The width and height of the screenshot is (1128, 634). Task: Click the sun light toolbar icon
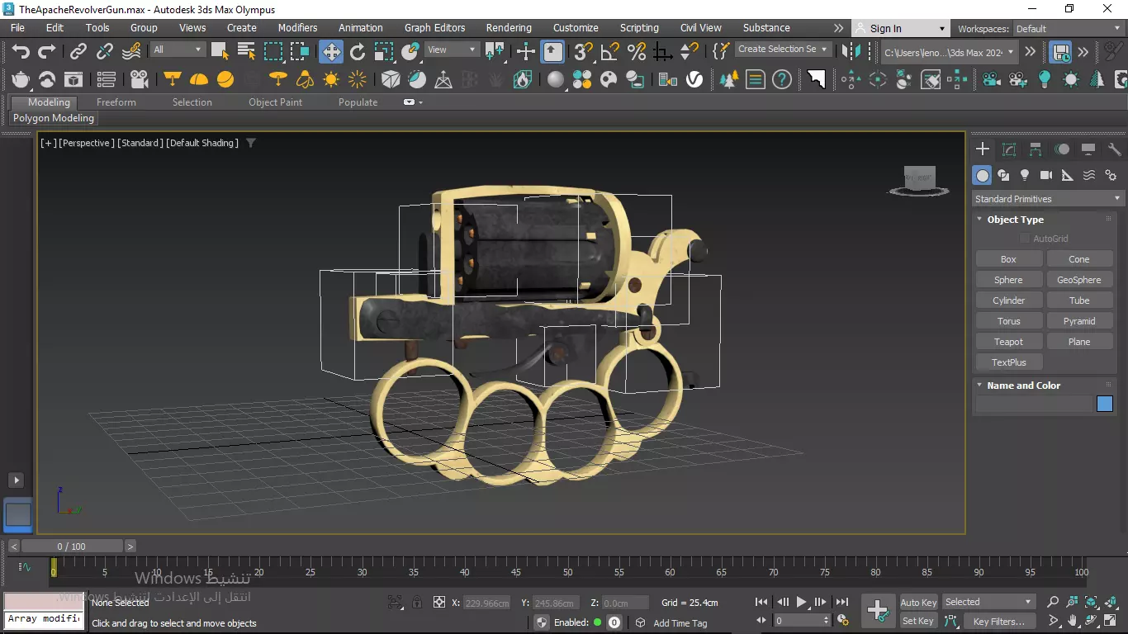pyautogui.click(x=331, y=79)
